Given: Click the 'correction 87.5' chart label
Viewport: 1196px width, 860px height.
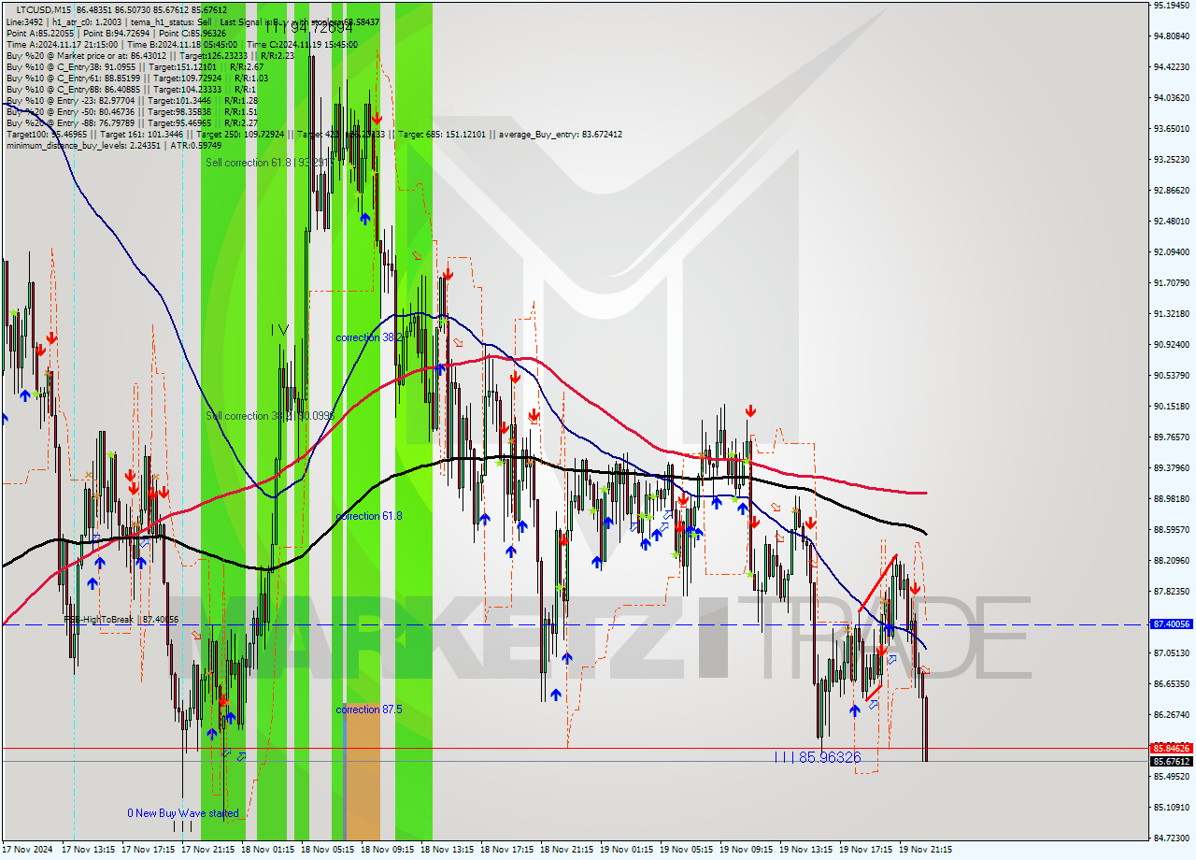Looking at the screenshot, I should tap(369, 709).
